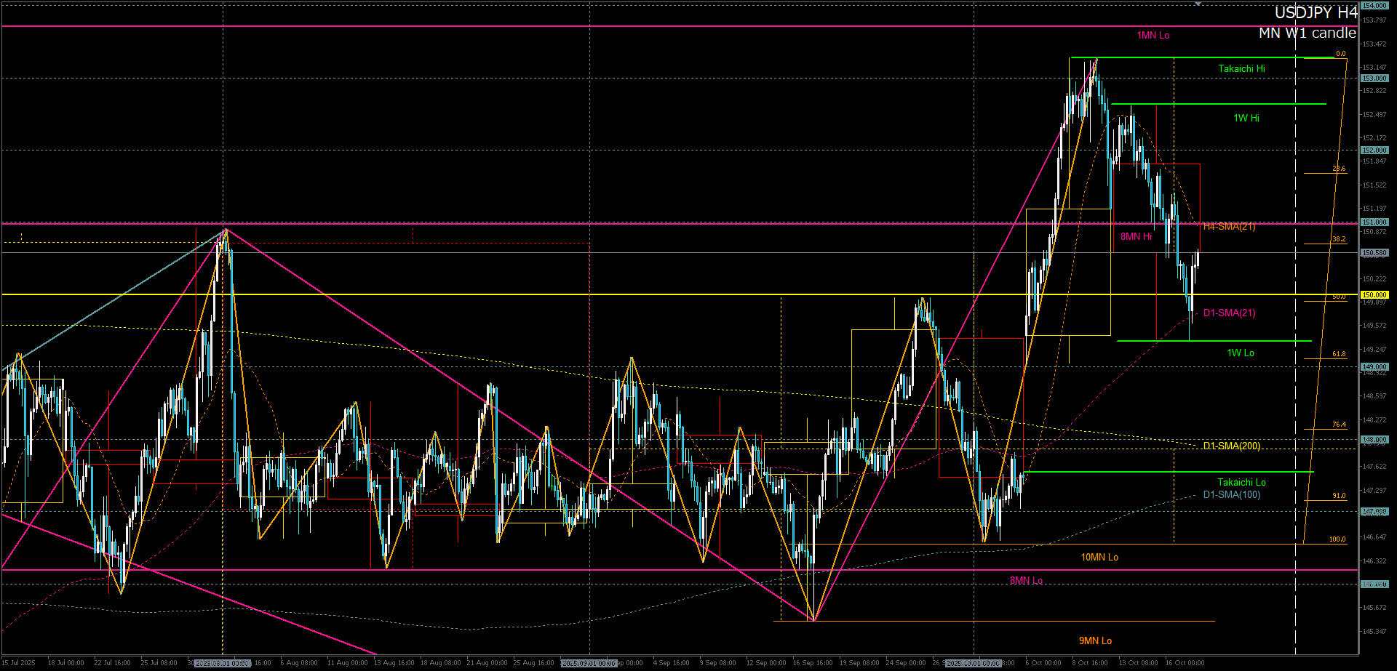Click the Fibonacci 38.2 level label
This screenshot has height=671, width=1397.
(x=1339, y=239)
